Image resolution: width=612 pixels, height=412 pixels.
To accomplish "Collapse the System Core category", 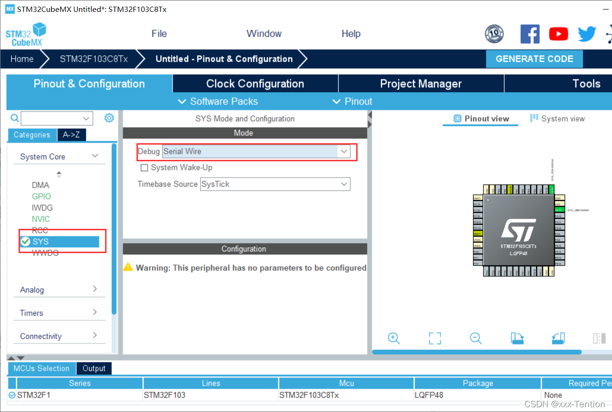I will [95, 156].
